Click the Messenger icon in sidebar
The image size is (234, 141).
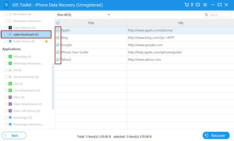tap(10, 118)
